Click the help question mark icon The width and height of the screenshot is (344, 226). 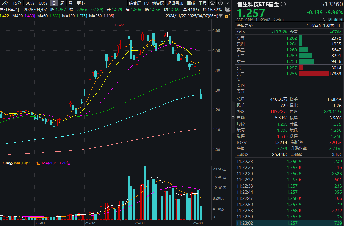coord(220,3)
